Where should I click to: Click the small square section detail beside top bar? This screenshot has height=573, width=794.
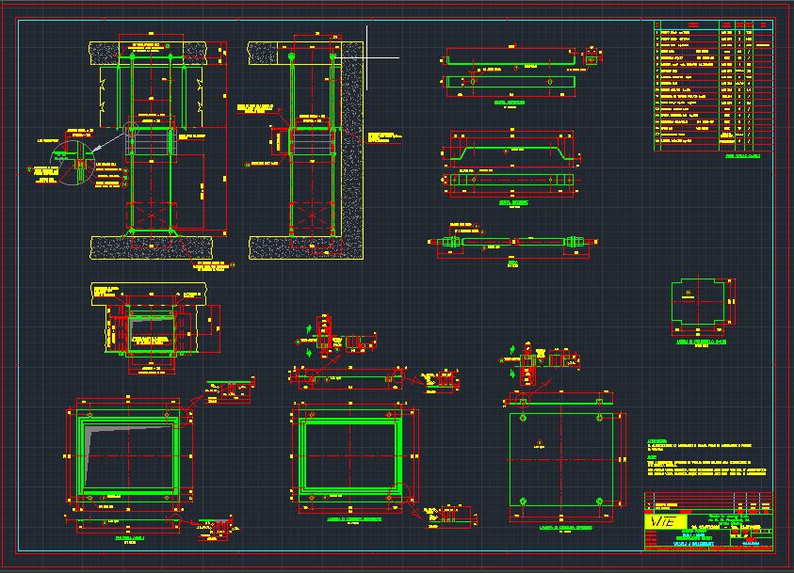click(x=591, y=60)
